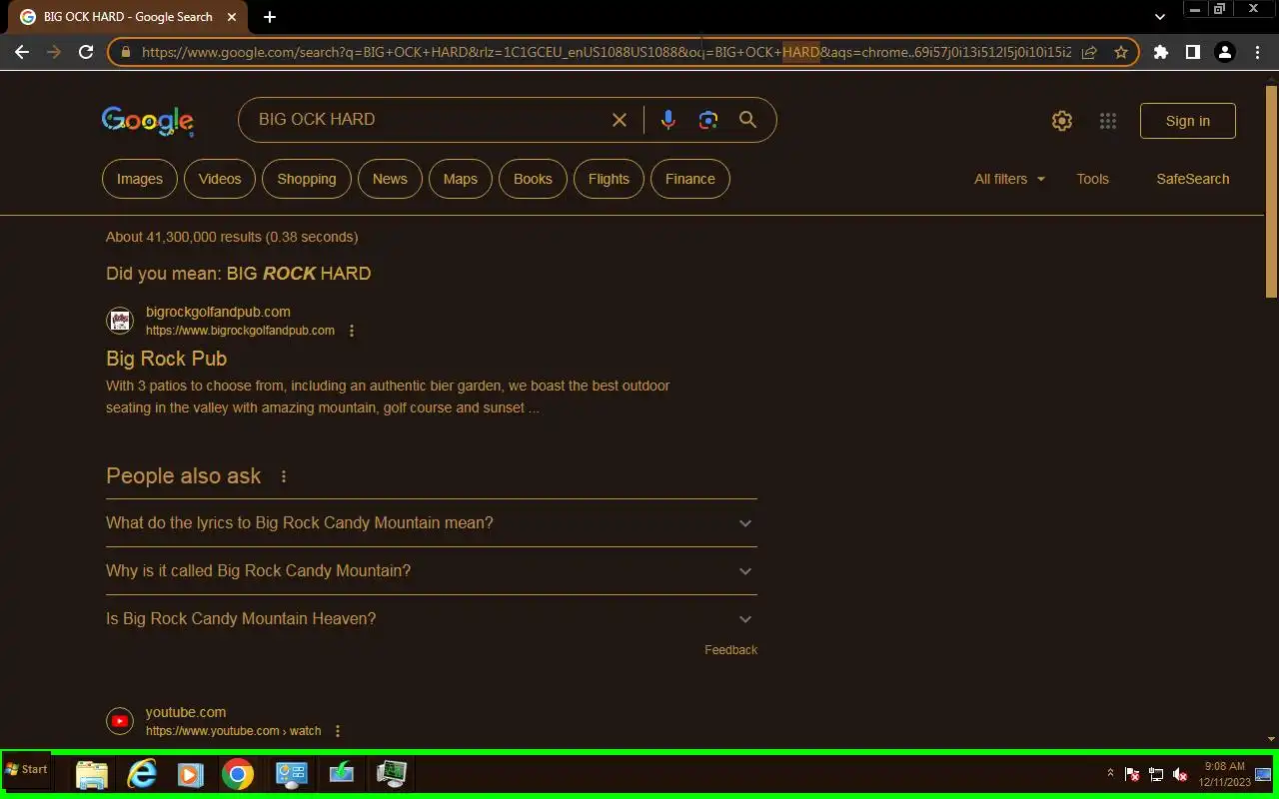Expand Why is it called Big Rock question

click(x=432, y=571)
